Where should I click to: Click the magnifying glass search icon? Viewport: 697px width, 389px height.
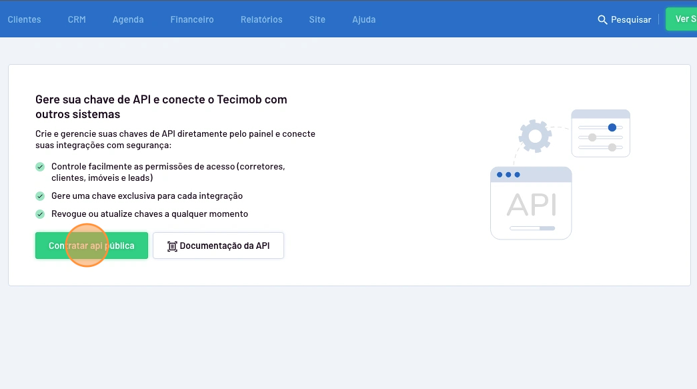coord(602,19)
